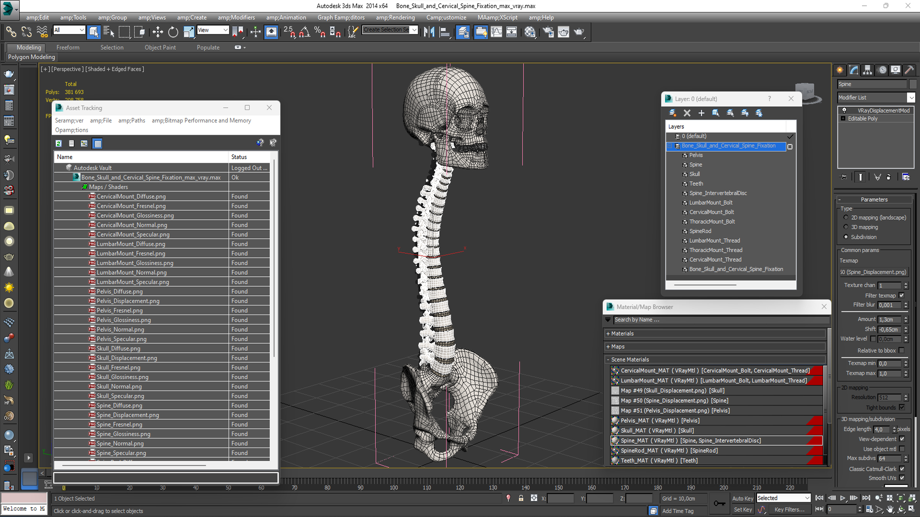Image resolution: width=920 pixels, height=517 pixels.
Task: Select the 3D mapping radio button
Action: (846, 227)
